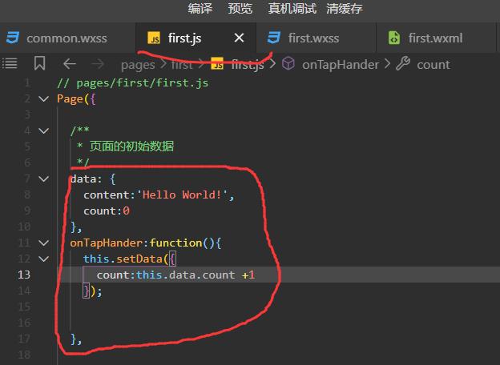Click line number 1 in gutter
The width and height of the screenshot is (500, 365).
coord(27,83)
